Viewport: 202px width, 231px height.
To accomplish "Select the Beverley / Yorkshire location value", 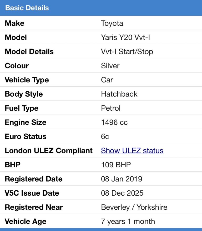I will [134, 207].
